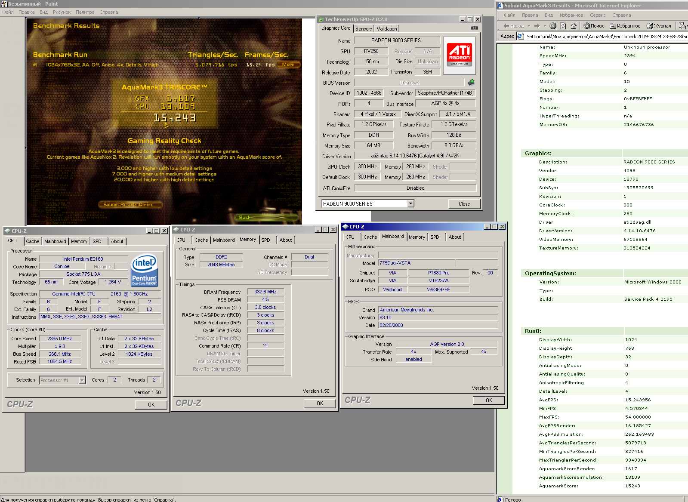Click the GPU field value RV250
This screenshot has height=502, width=688.
(x=371, y=51)
